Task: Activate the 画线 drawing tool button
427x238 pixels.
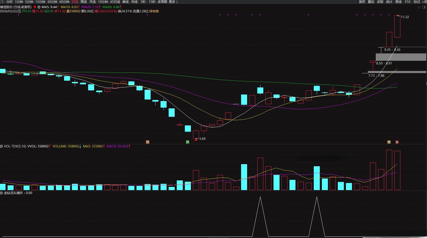Action: [398, 2]
